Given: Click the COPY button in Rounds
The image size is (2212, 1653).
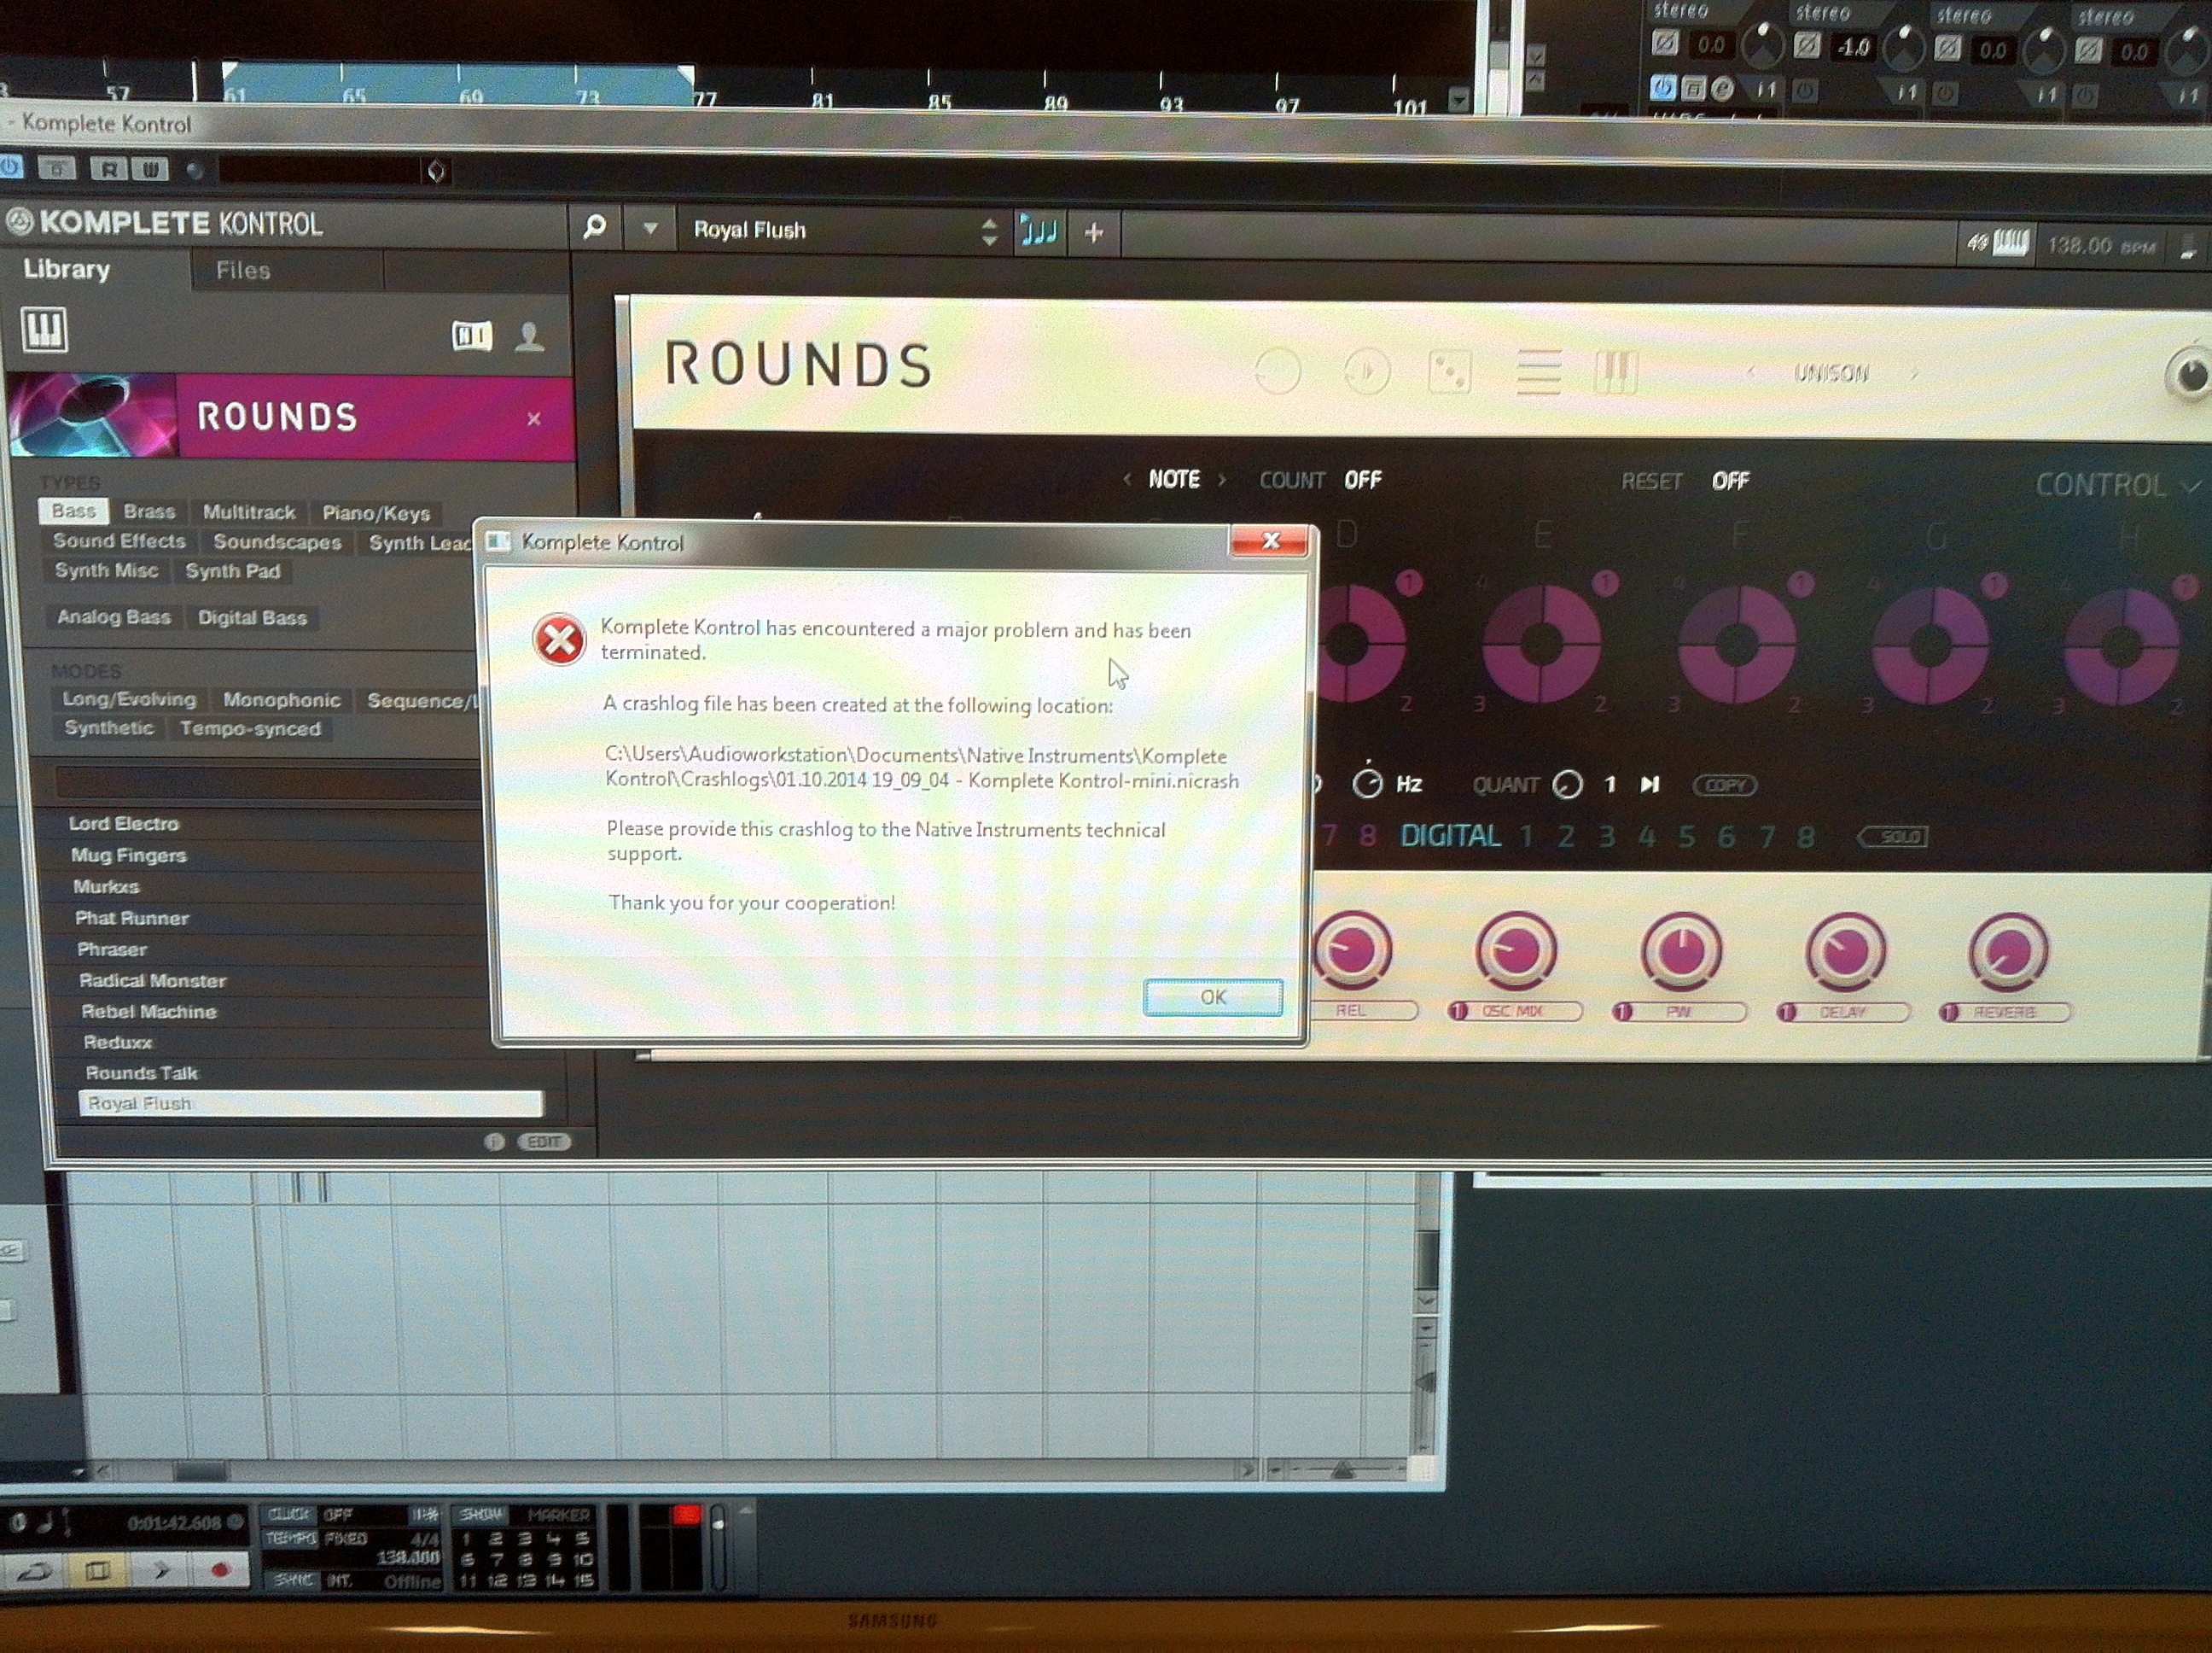Looking at the screenshot, I should [1725, 786].
